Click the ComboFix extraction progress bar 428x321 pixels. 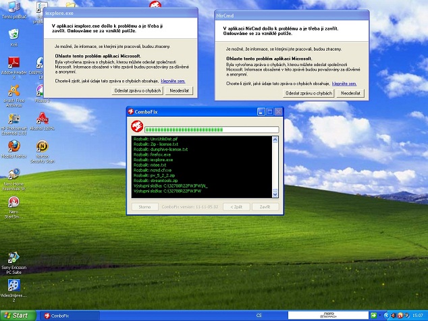(x=211, y=129)
